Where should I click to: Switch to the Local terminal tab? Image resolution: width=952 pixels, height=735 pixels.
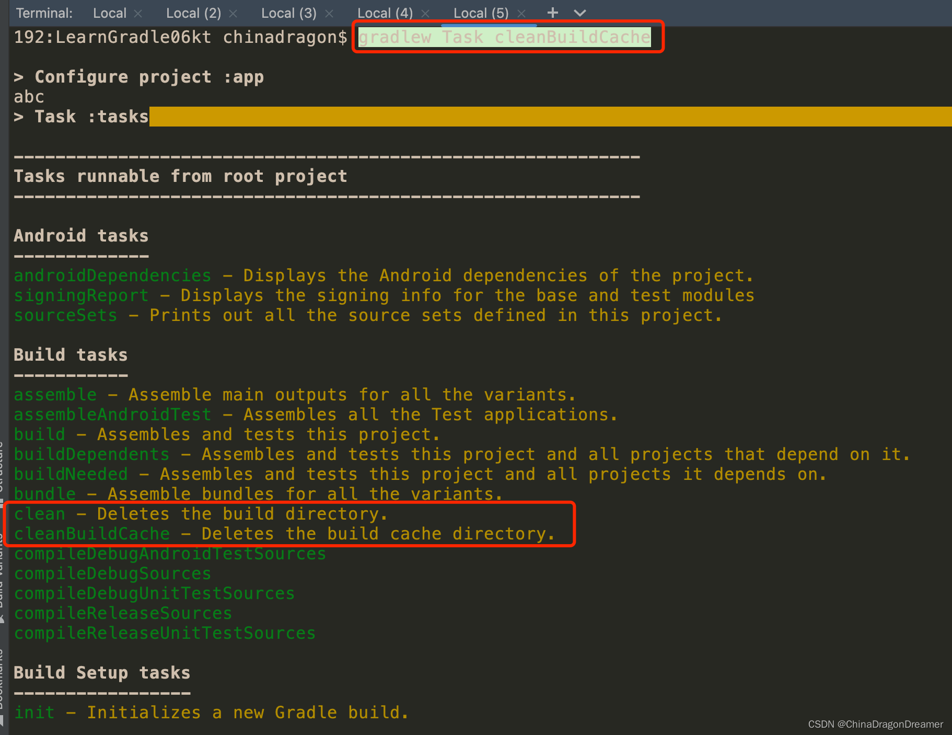point(109,13)
